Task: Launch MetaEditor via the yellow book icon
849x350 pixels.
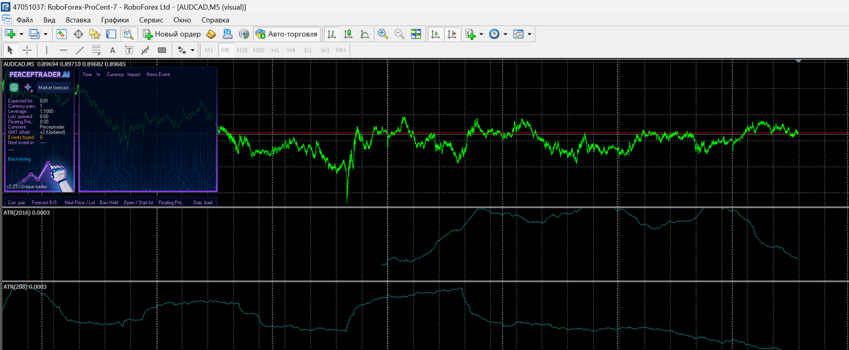Action: (x=211, y=33)
